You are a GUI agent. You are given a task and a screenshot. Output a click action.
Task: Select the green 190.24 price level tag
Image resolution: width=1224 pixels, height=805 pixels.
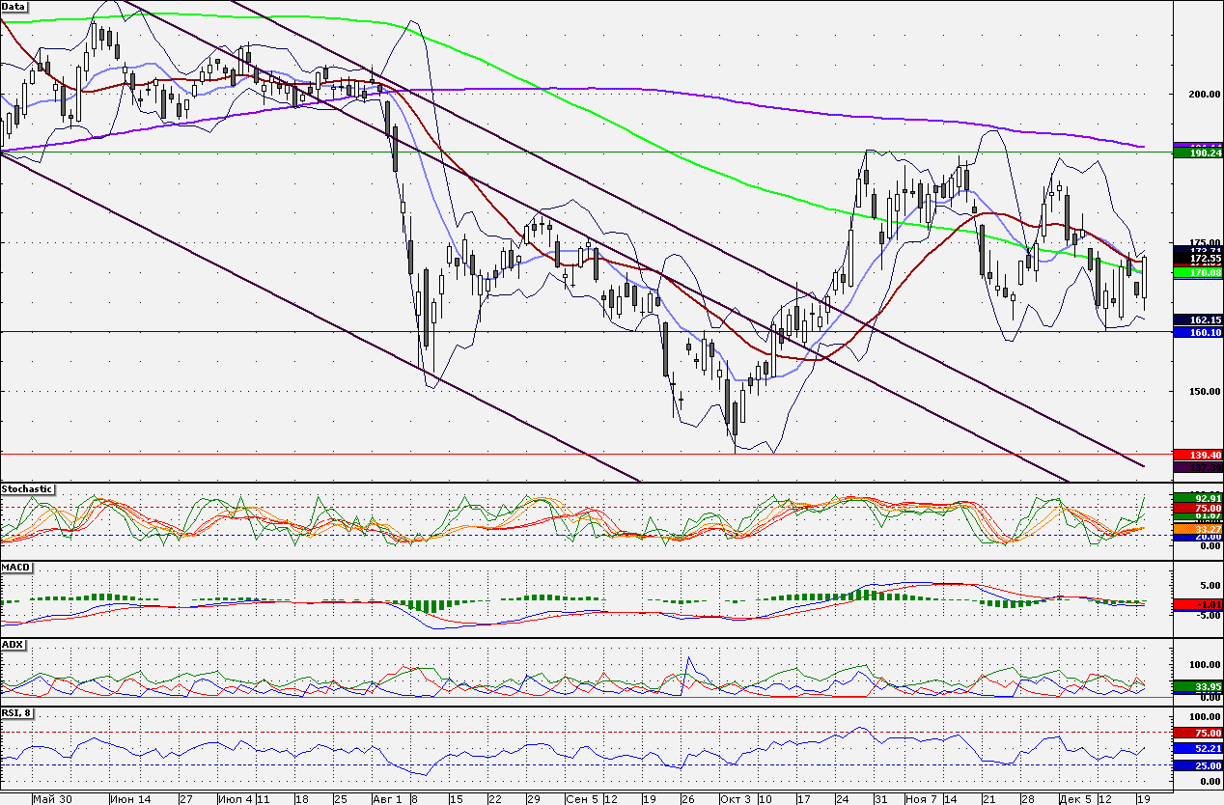point(1198,153)
